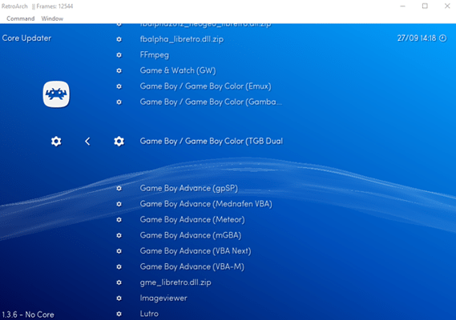The width and height of the screenshot is (456, 320).
Task: Click the gear icon beside Game Boy Advance (Meteor)
Action: point(119,220)
